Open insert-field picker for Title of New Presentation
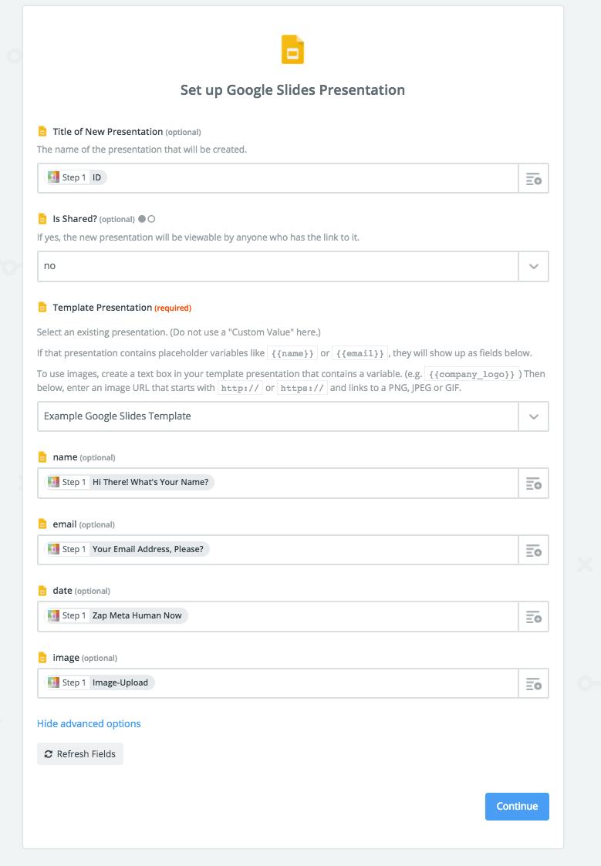Screen dimensions: 601x866 tap(534, 178)
